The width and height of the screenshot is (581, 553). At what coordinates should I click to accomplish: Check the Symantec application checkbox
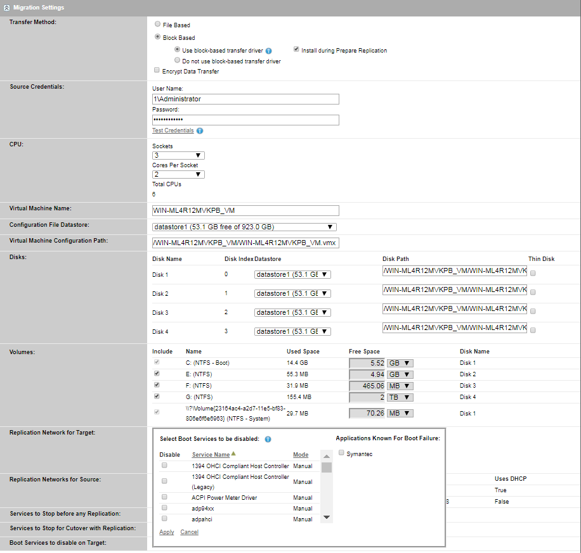pos(342,454)
